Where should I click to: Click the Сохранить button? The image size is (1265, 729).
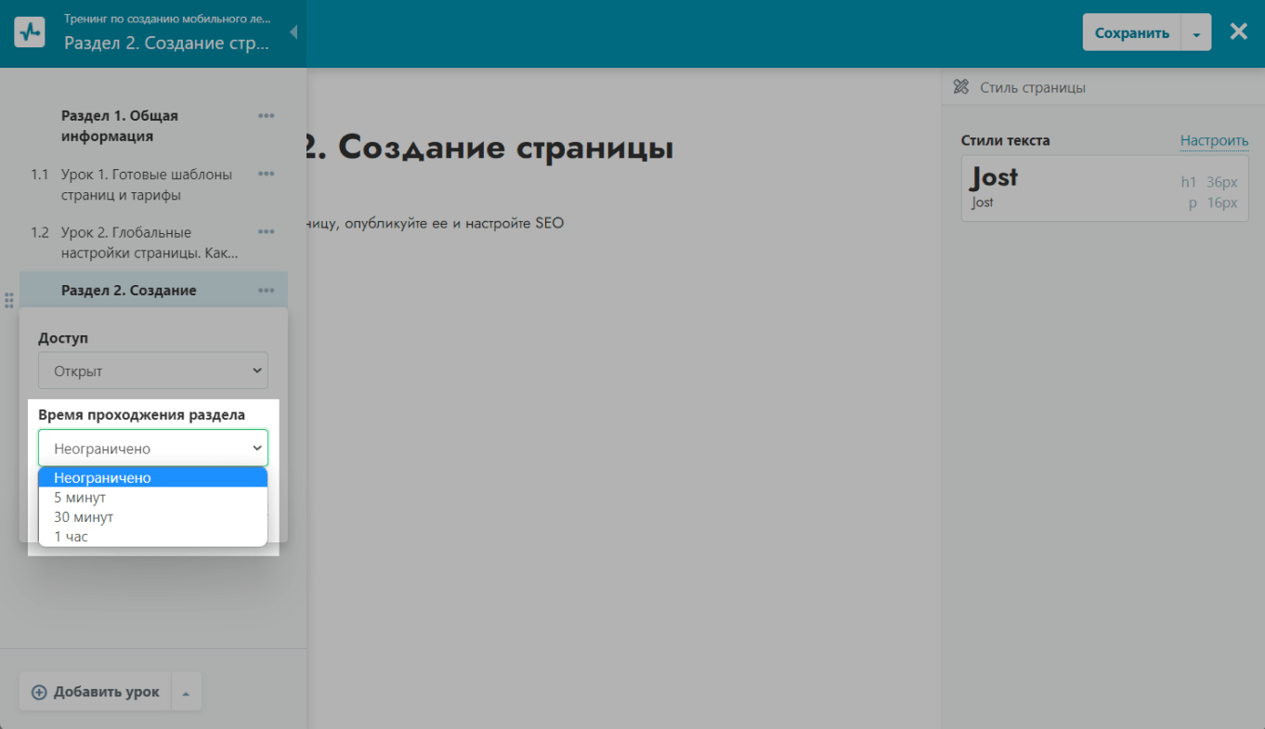tap(1131, 33)
